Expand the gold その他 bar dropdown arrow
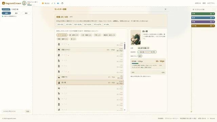The height and width of the screenshot is (122, 217). pos(213,26)
